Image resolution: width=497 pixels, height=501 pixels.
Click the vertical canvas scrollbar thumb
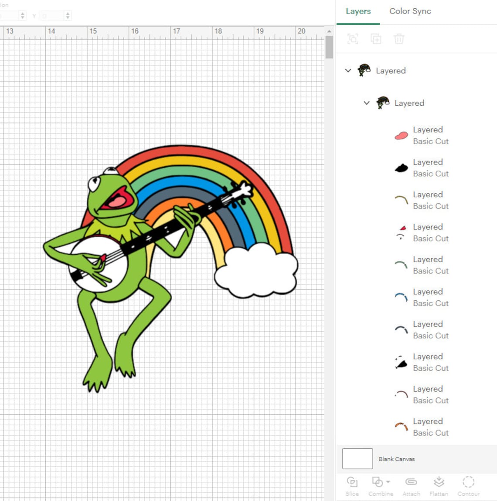[329, 47]
